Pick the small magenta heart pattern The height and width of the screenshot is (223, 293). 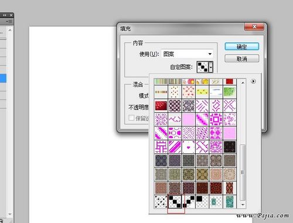tap(189, 146)
